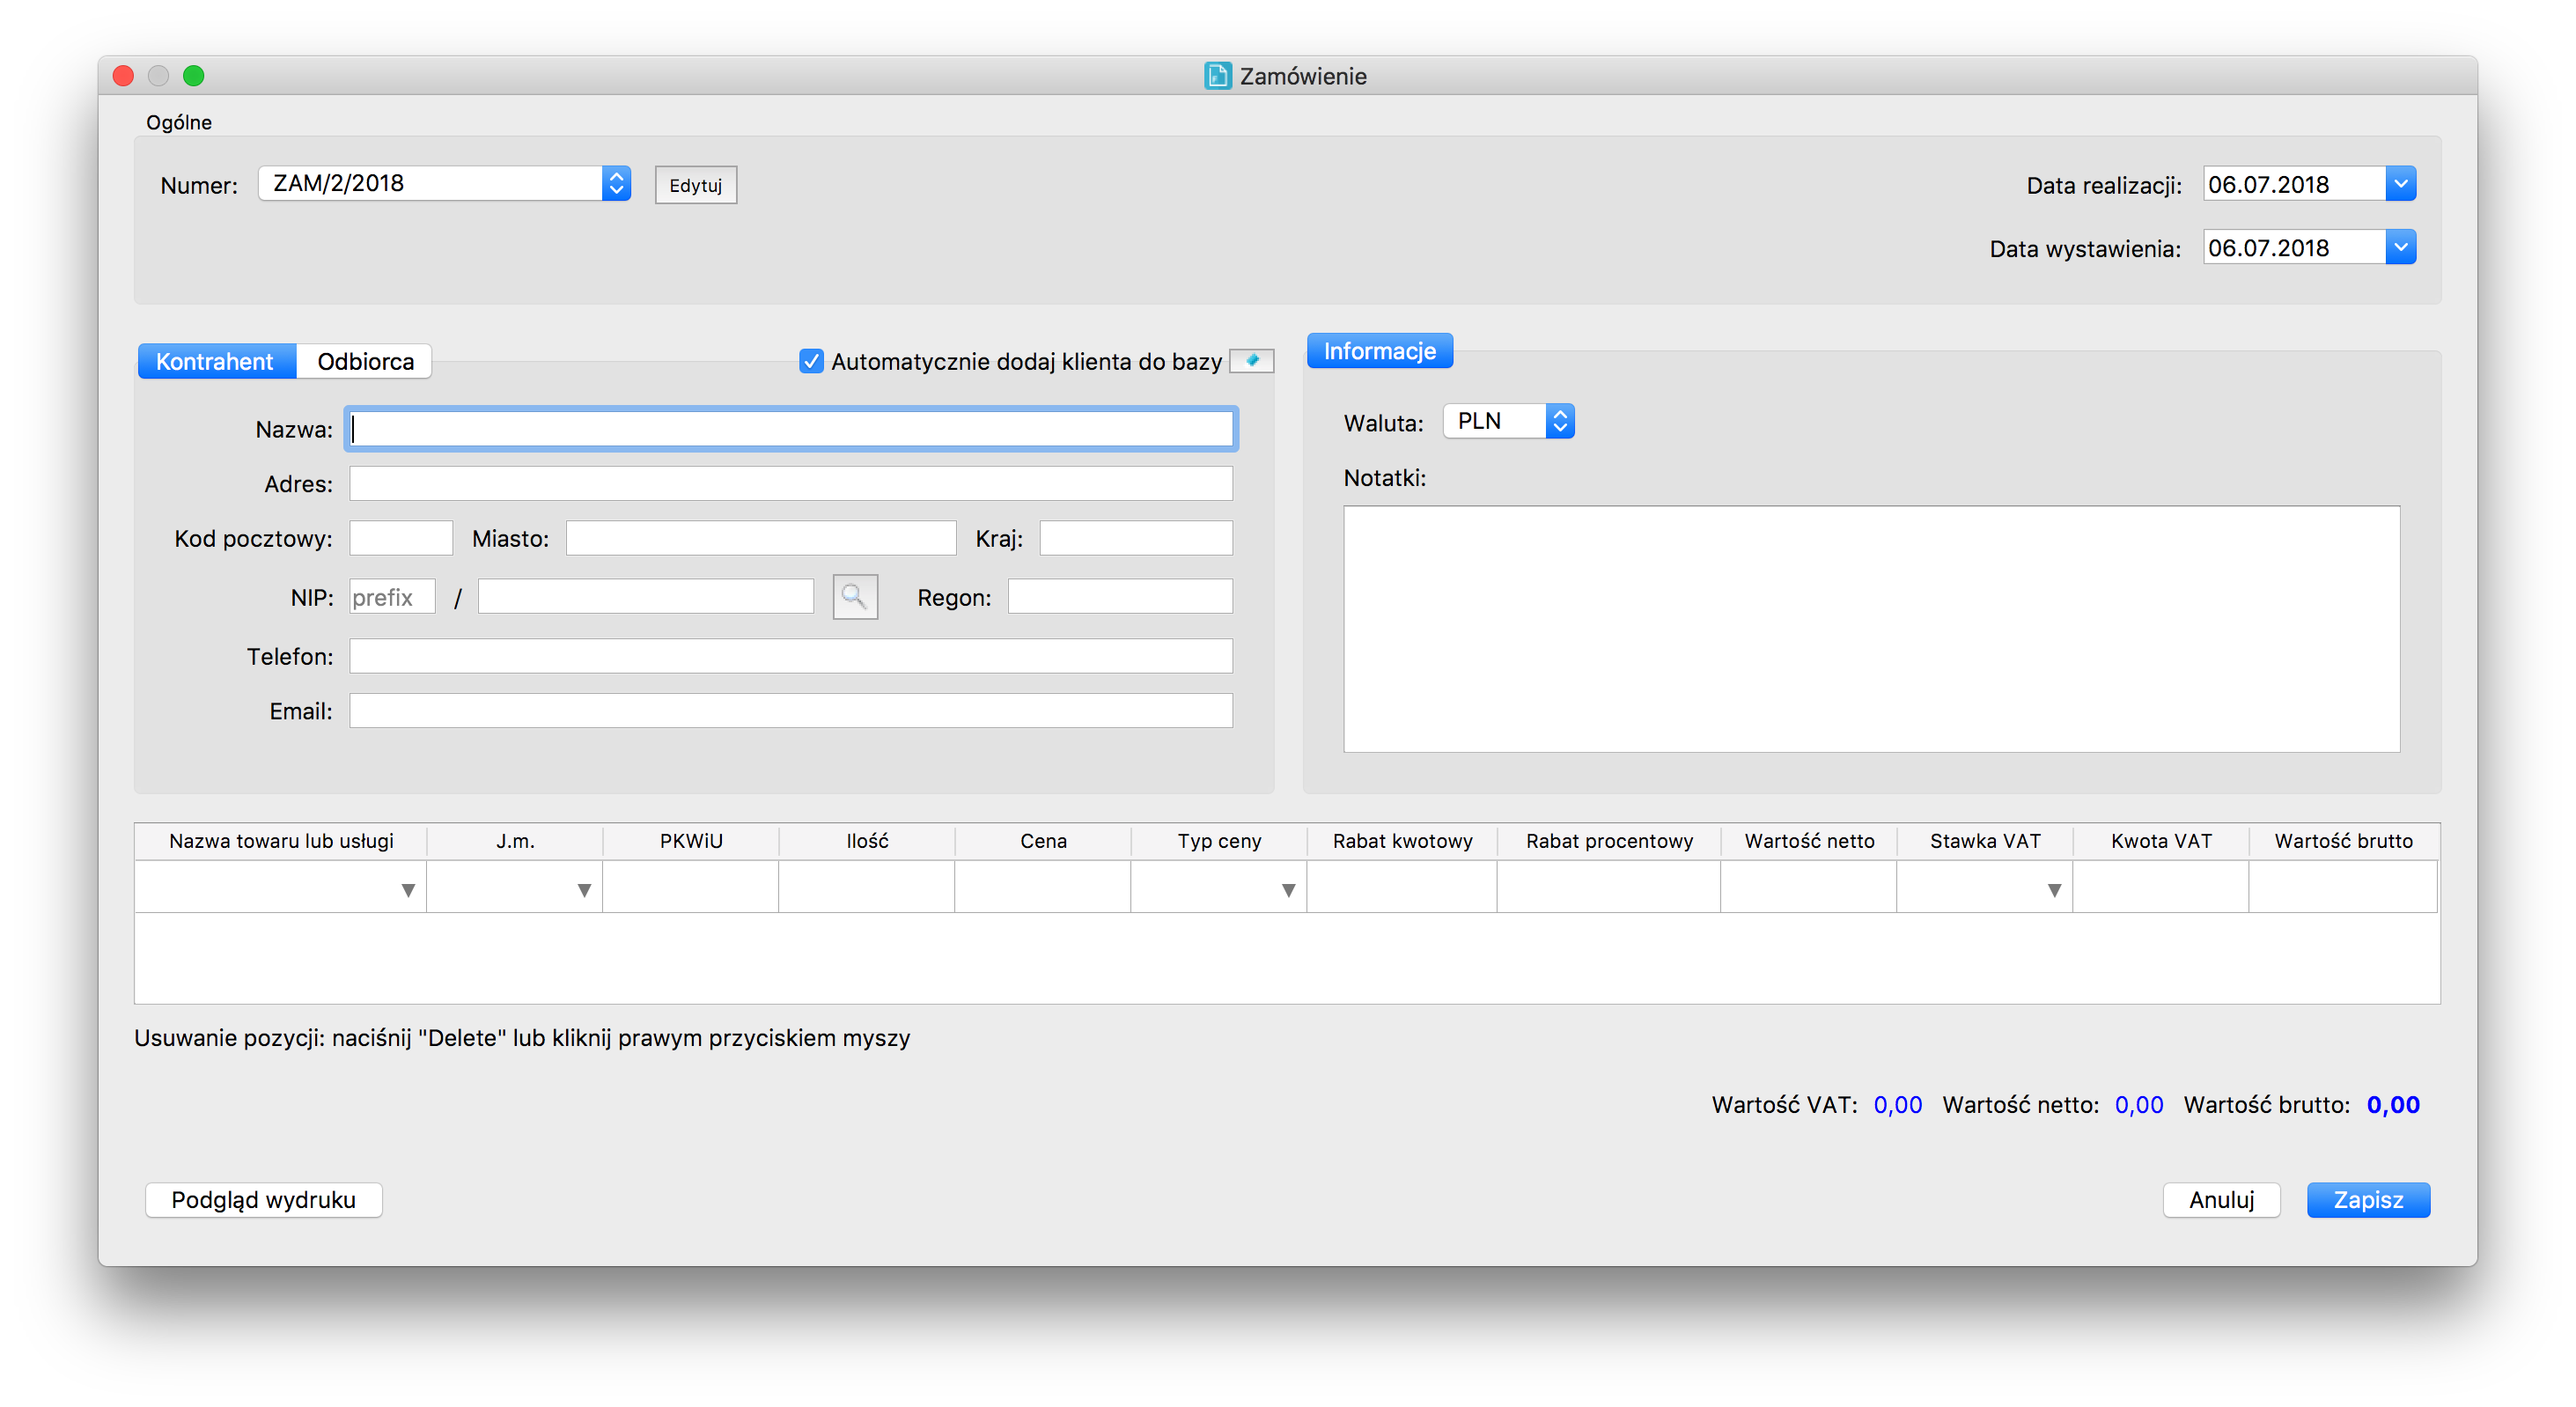Expand the Stawka VAT cell dropdown

(2054, 890)
